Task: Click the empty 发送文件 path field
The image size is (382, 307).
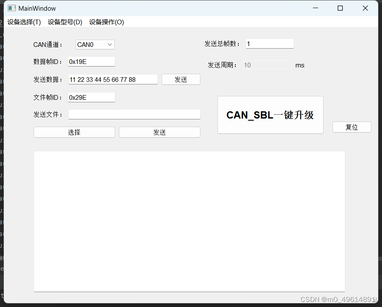Action: (134, 114)
